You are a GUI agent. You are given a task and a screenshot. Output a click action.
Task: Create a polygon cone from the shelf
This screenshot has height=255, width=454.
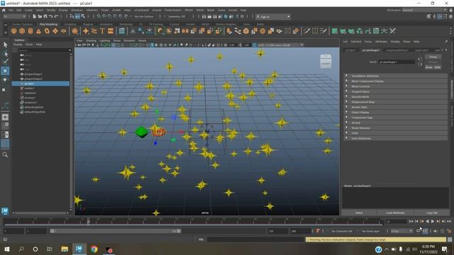click(38, 31)
